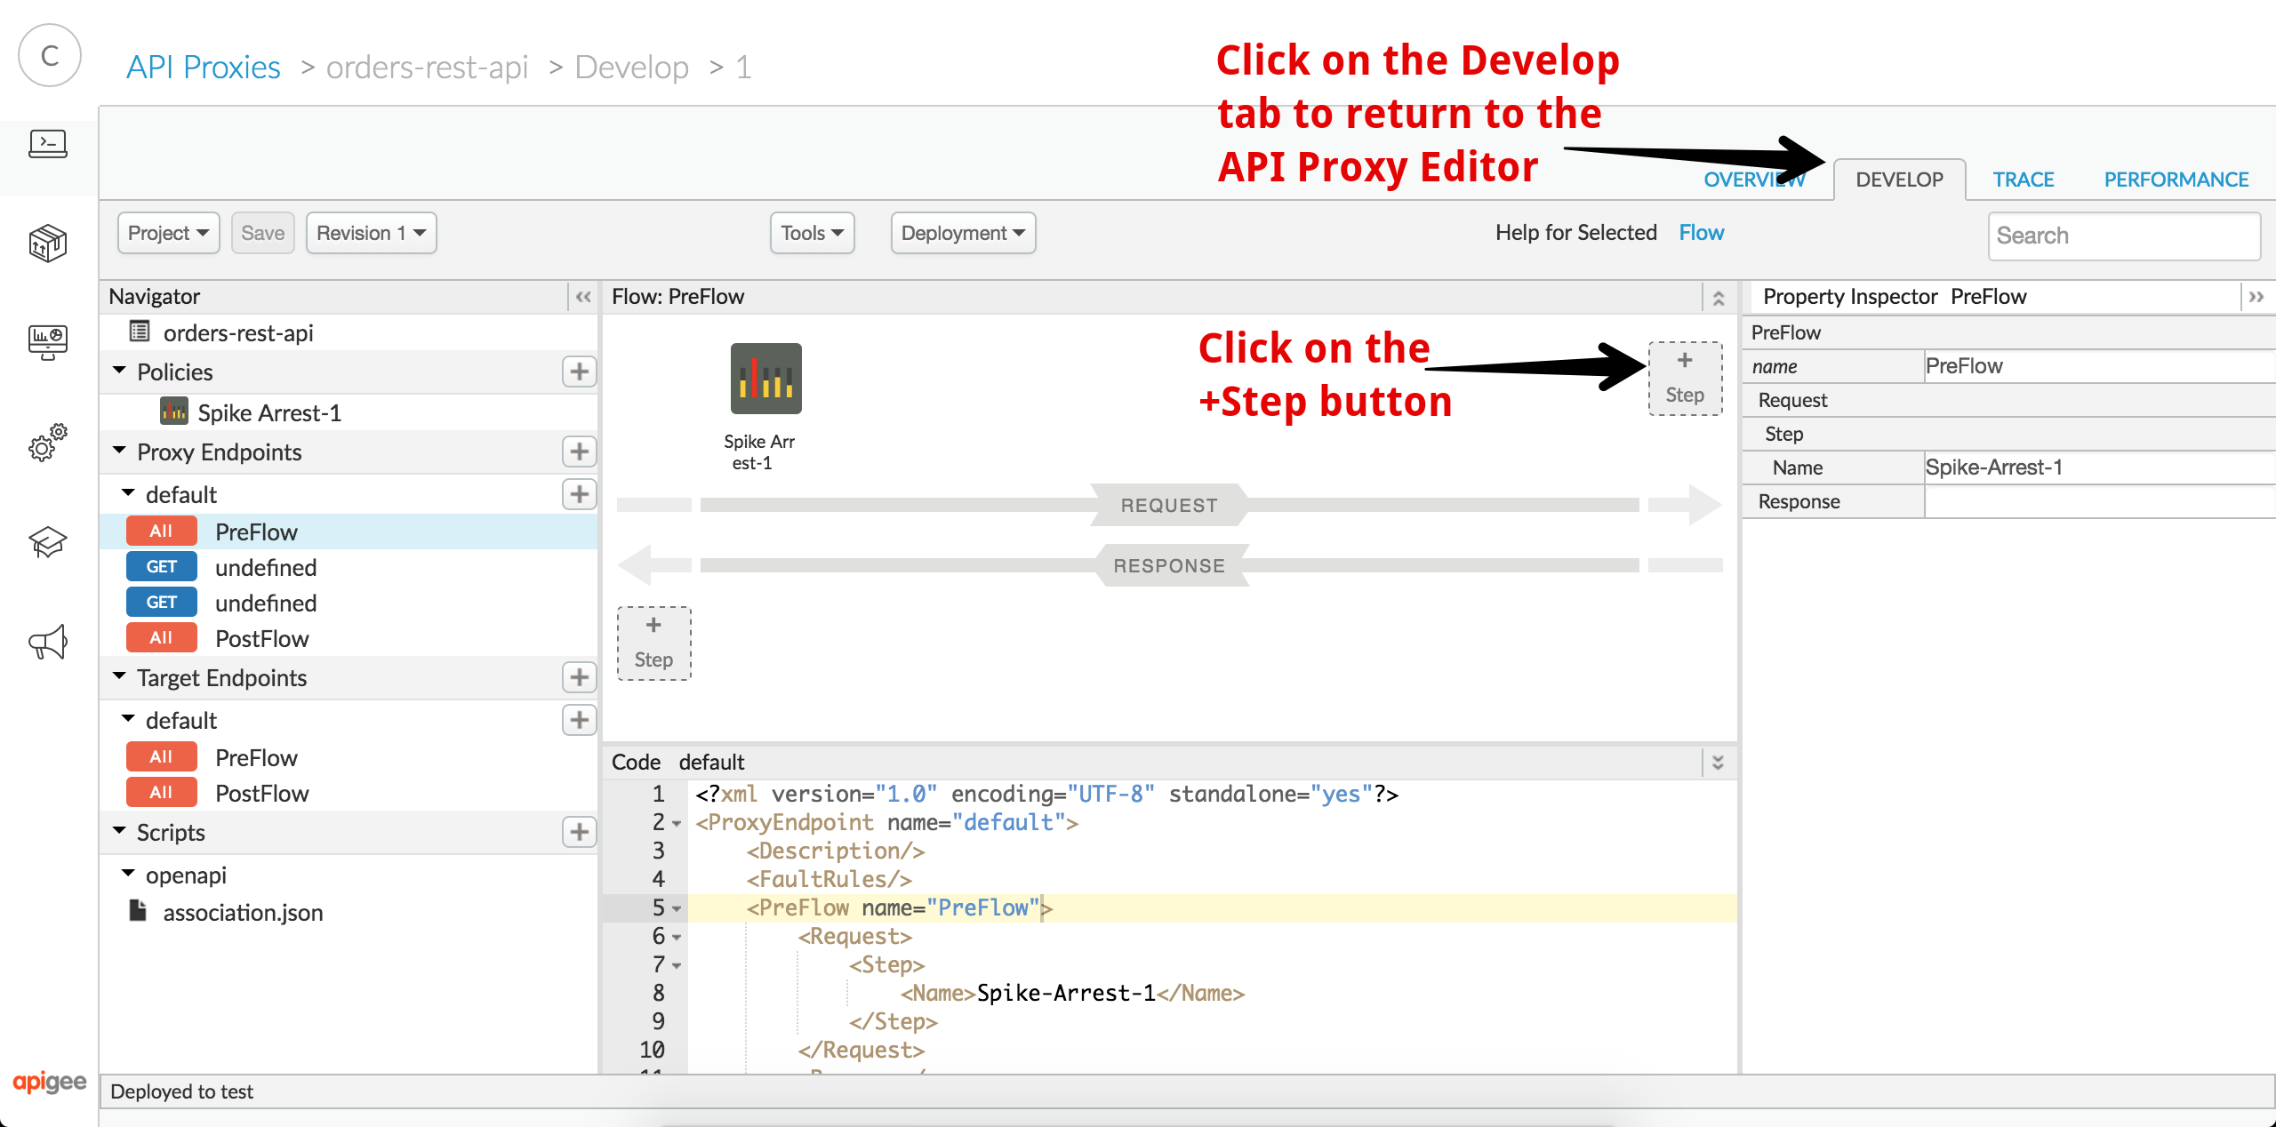Screen dimensions: 2276x1127
Task: Collapse the Proxy Endpoints tree section
Action: pos(120,451)
